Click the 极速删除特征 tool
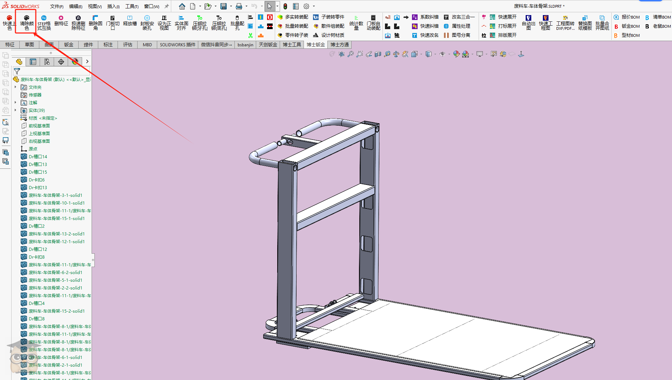This screenshot has width=672, height=380. [78, 22]
